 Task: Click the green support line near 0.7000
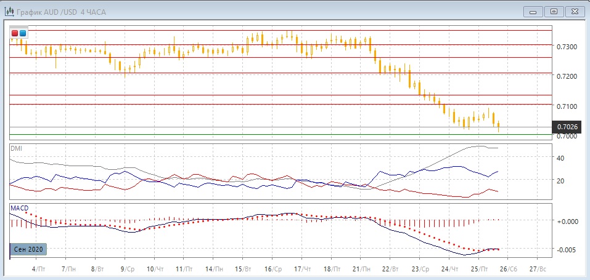click(277, 134)
